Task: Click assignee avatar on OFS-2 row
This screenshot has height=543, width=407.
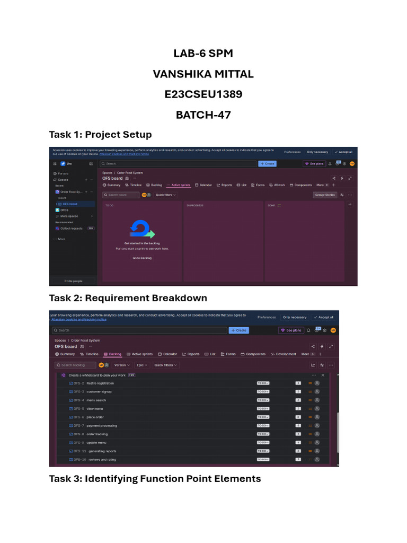Action: pos(317,383)
